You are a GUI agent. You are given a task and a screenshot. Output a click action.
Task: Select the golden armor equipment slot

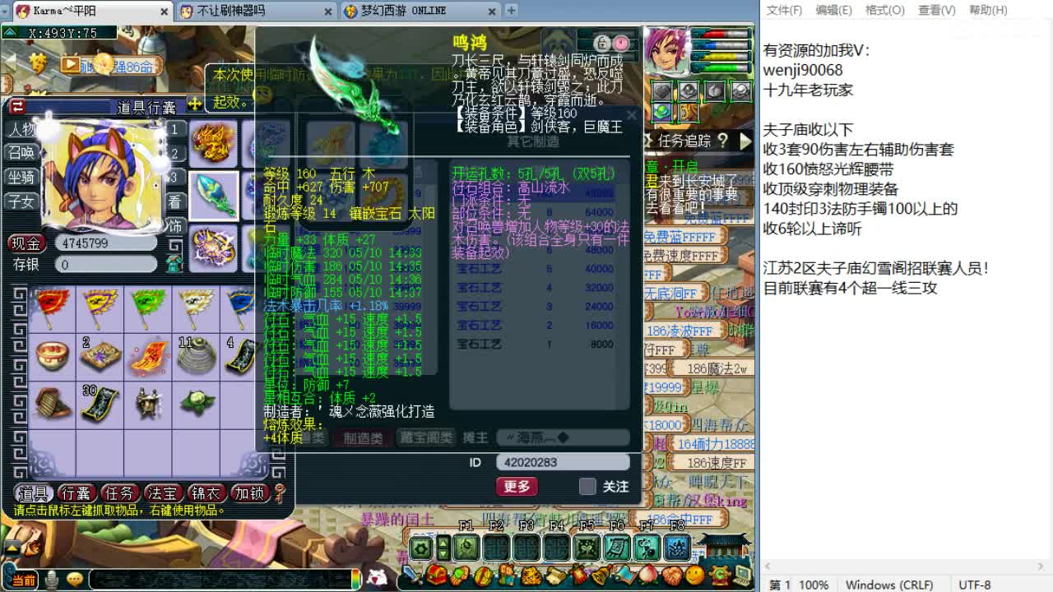coord(214,143)
